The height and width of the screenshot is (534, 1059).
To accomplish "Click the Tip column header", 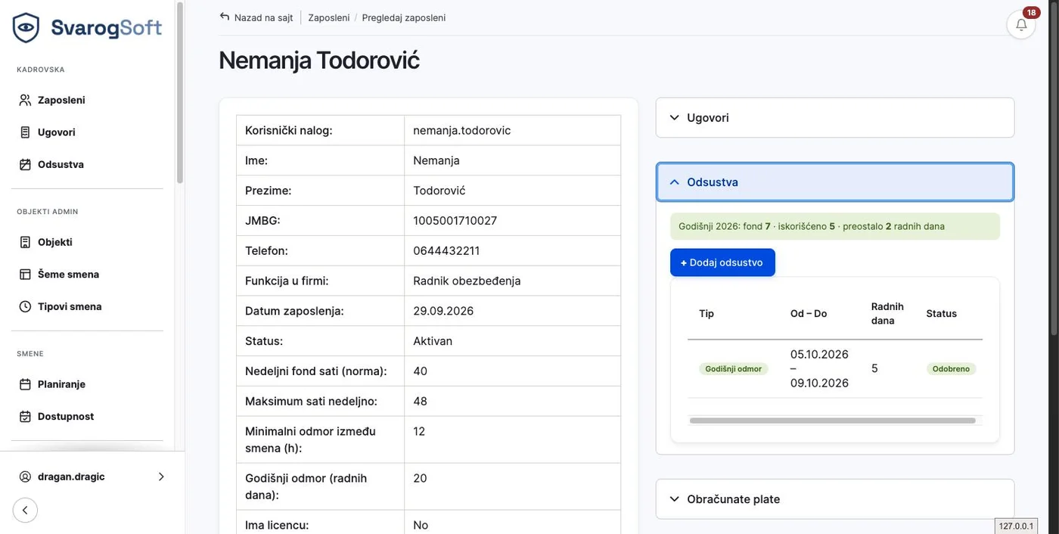I will [707, 313].
